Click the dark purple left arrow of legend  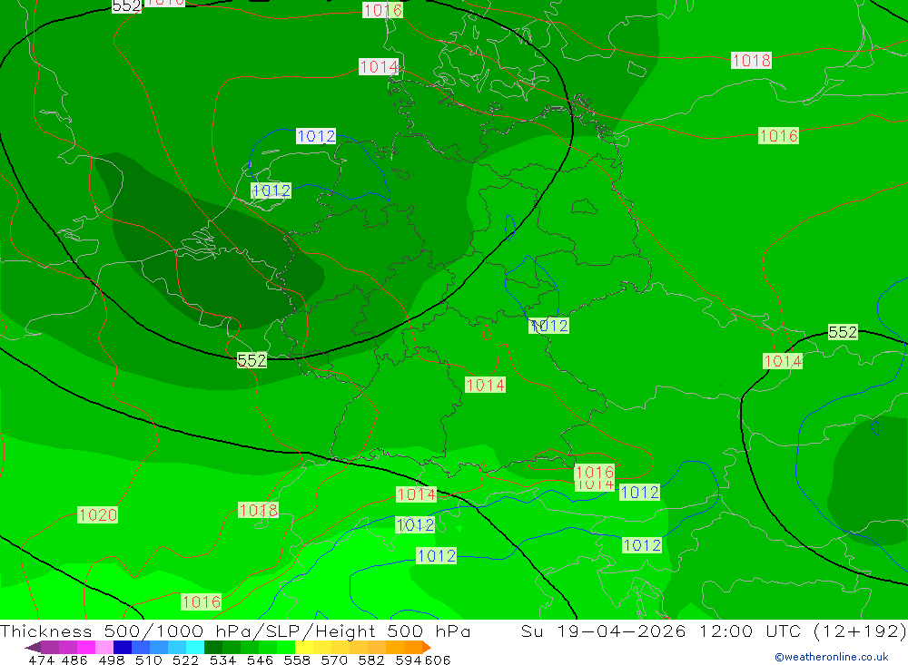tap(33, 647)
